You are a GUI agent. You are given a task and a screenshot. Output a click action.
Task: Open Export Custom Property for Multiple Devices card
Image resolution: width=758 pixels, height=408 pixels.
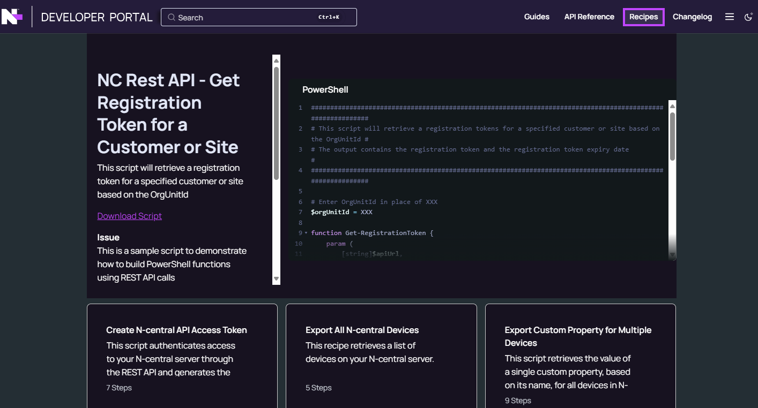[x=581, y=356]
